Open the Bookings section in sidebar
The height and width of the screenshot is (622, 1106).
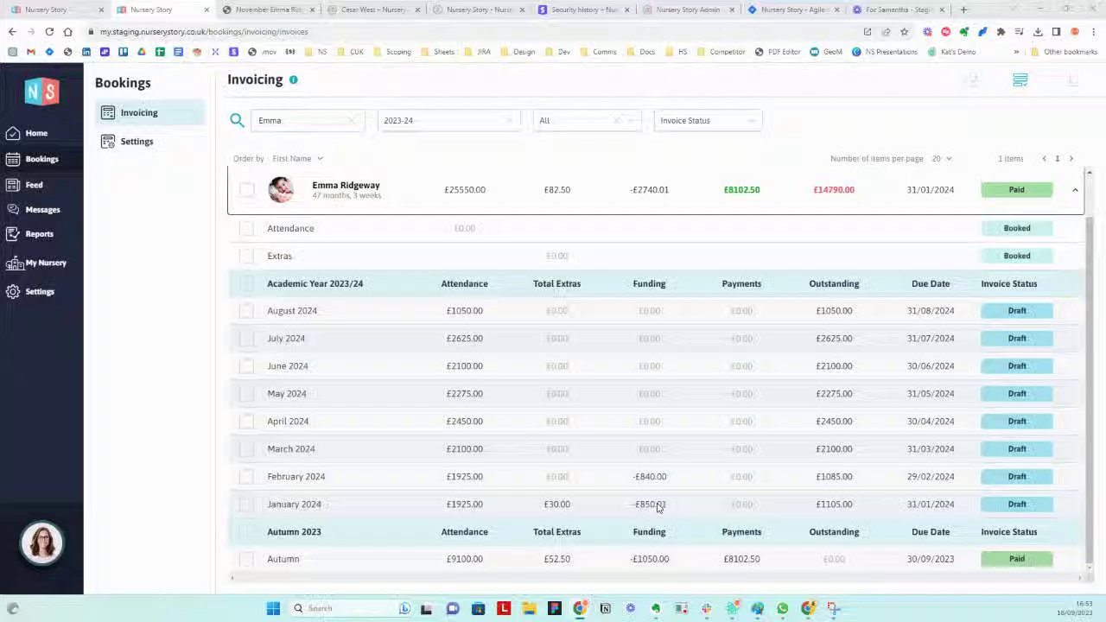tap(32, 159)
